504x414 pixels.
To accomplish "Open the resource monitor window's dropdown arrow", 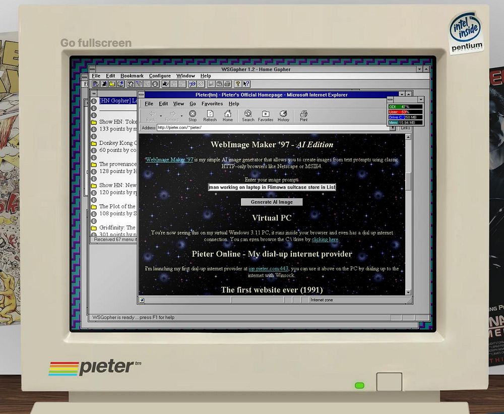I will tap(421, 99).
